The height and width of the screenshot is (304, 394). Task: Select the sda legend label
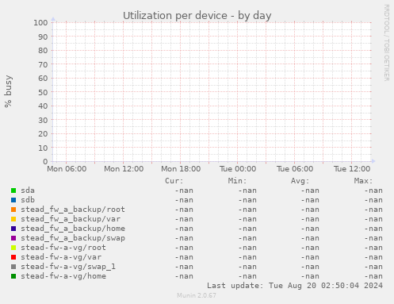(28, 190)
